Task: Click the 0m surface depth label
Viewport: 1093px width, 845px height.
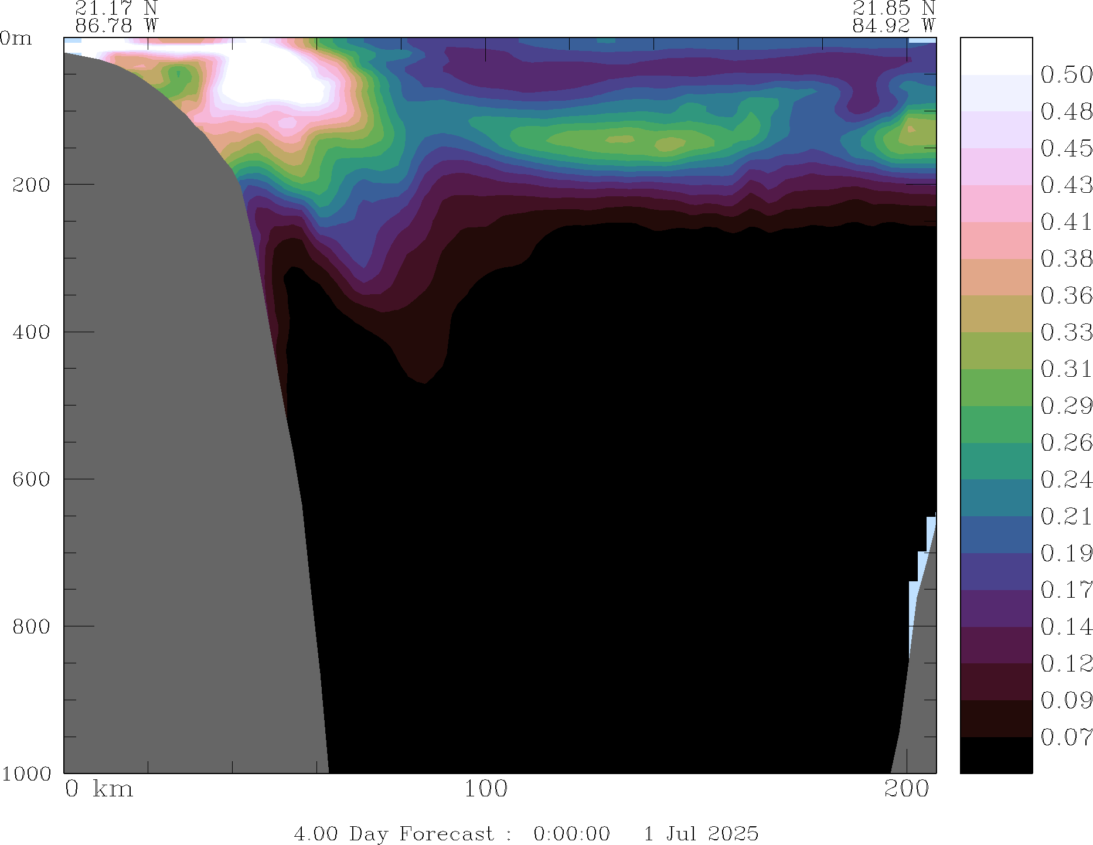Action: click(x=16, y=38)
